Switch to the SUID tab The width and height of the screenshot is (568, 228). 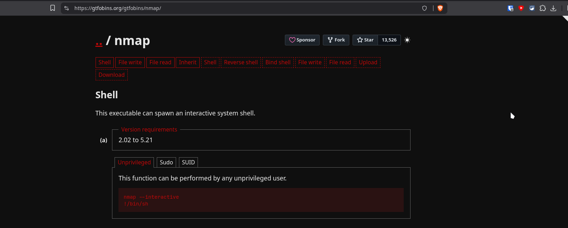[x=188, y=162]
